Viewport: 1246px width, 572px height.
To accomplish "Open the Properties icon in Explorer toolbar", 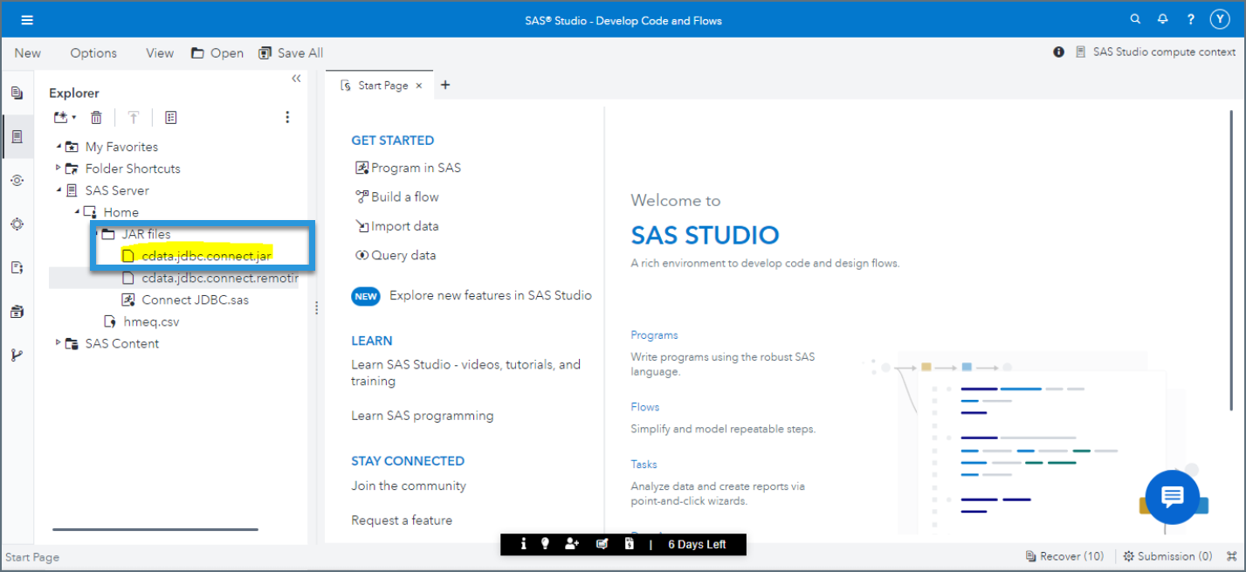I will (169, 116).
